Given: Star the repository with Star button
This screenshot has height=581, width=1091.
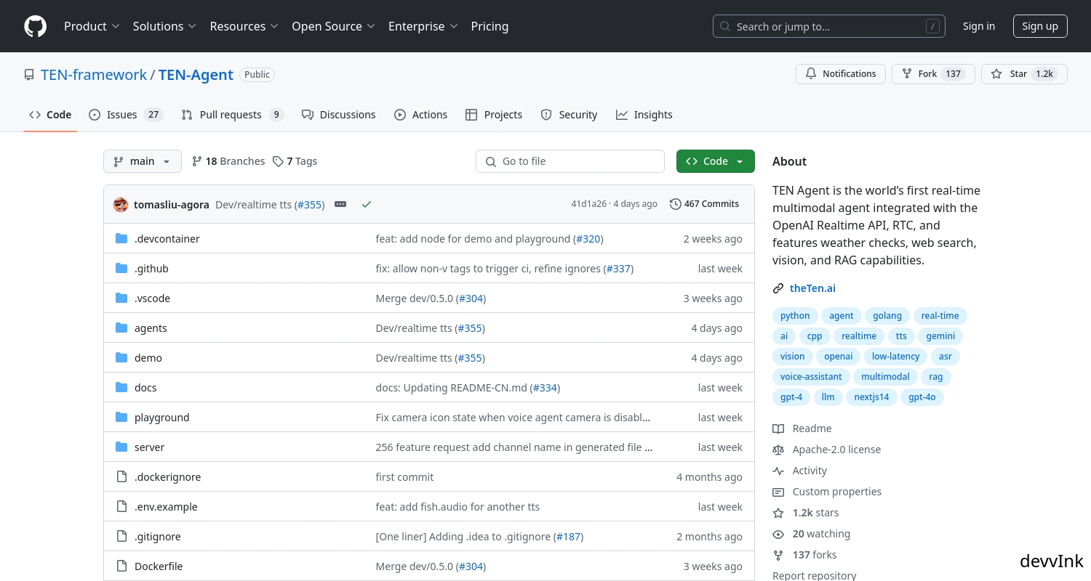Looking at the screenshot, I should click(x=1024, y=74).
